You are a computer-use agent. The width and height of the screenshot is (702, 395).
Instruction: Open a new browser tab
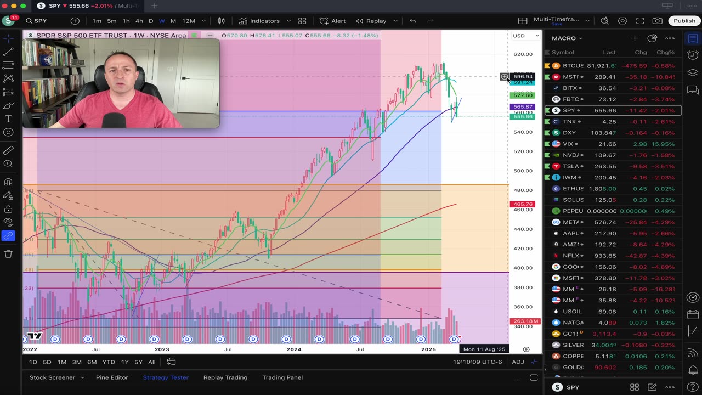[x=154, y=6]
